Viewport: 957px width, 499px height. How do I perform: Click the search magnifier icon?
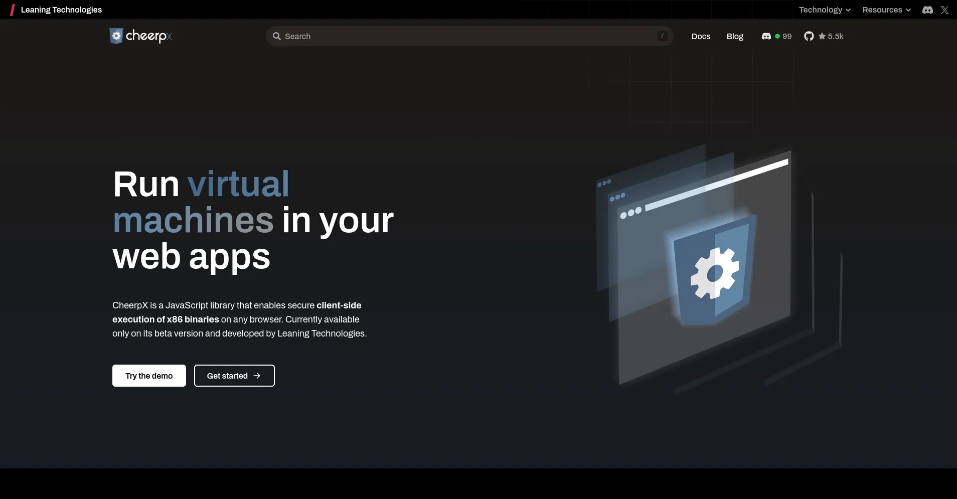(x=277, y=36)
